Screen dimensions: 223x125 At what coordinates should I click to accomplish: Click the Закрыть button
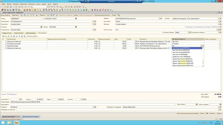coord(219,114)
